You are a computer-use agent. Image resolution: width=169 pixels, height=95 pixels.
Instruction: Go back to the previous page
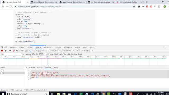(x=3, y=7)
